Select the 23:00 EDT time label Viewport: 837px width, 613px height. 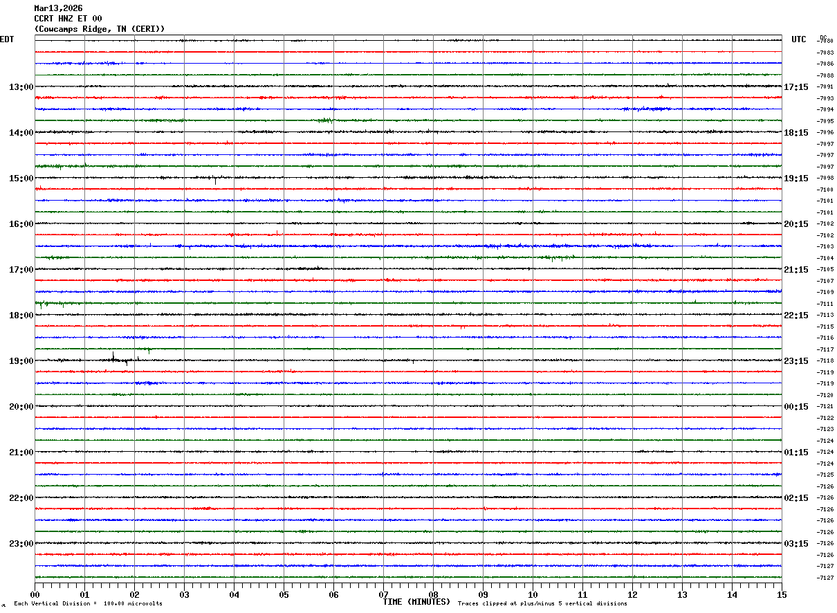(21, 544)
